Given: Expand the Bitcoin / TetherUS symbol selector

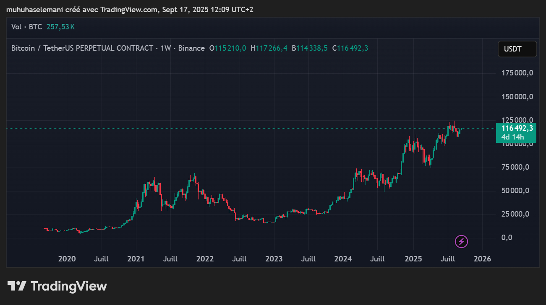Looking at the screenshot, I should tap(63, 48).
